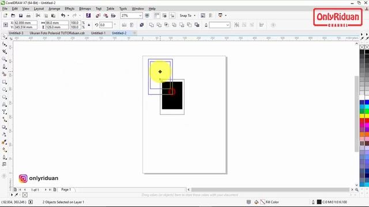
Task: Click new document tab plus button
Action: coord(134,33)
